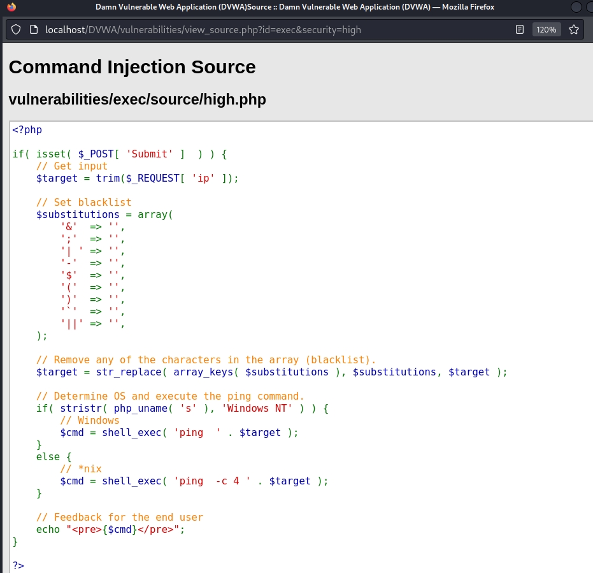Screen dimensions: 593x573
Task: Click the Firefox logo in title bar
Action: [11, 7]
